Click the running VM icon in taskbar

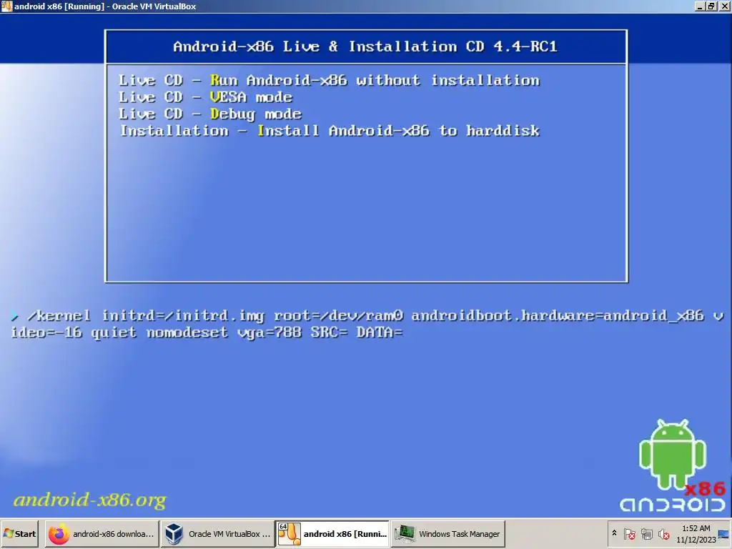pos(290,534)
